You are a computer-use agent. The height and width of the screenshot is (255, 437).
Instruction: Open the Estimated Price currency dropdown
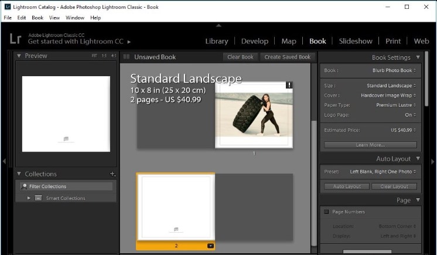click(x=403, y=130)
